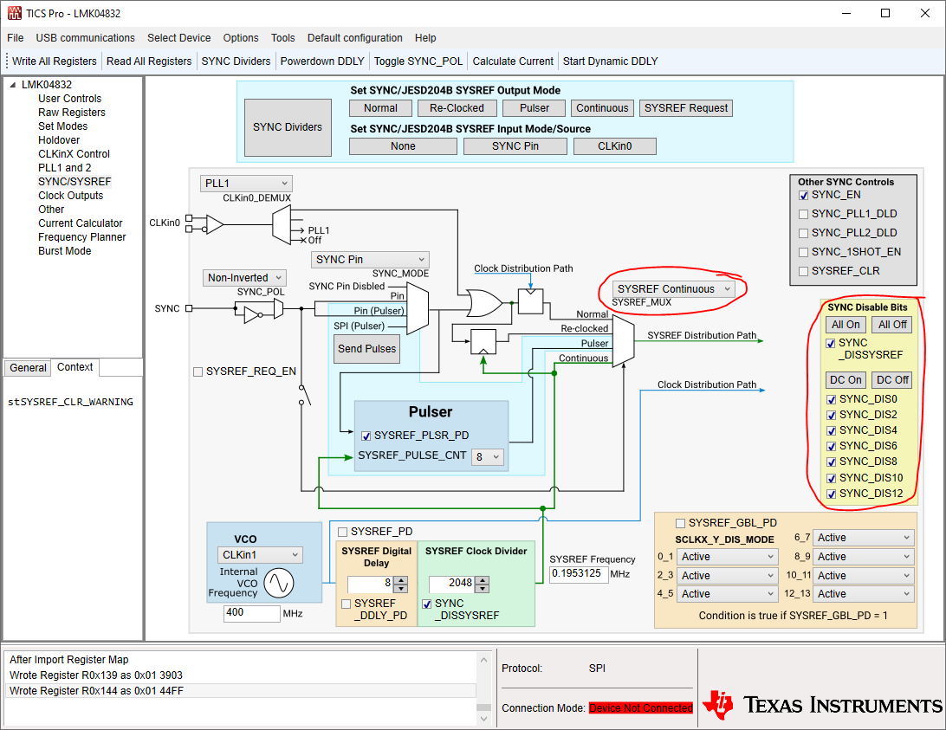The height and width of the screenshot is (730, 946).
Task: Toggle SYNC_1SHOT_EN checkbox
Action: coord(803,252)
